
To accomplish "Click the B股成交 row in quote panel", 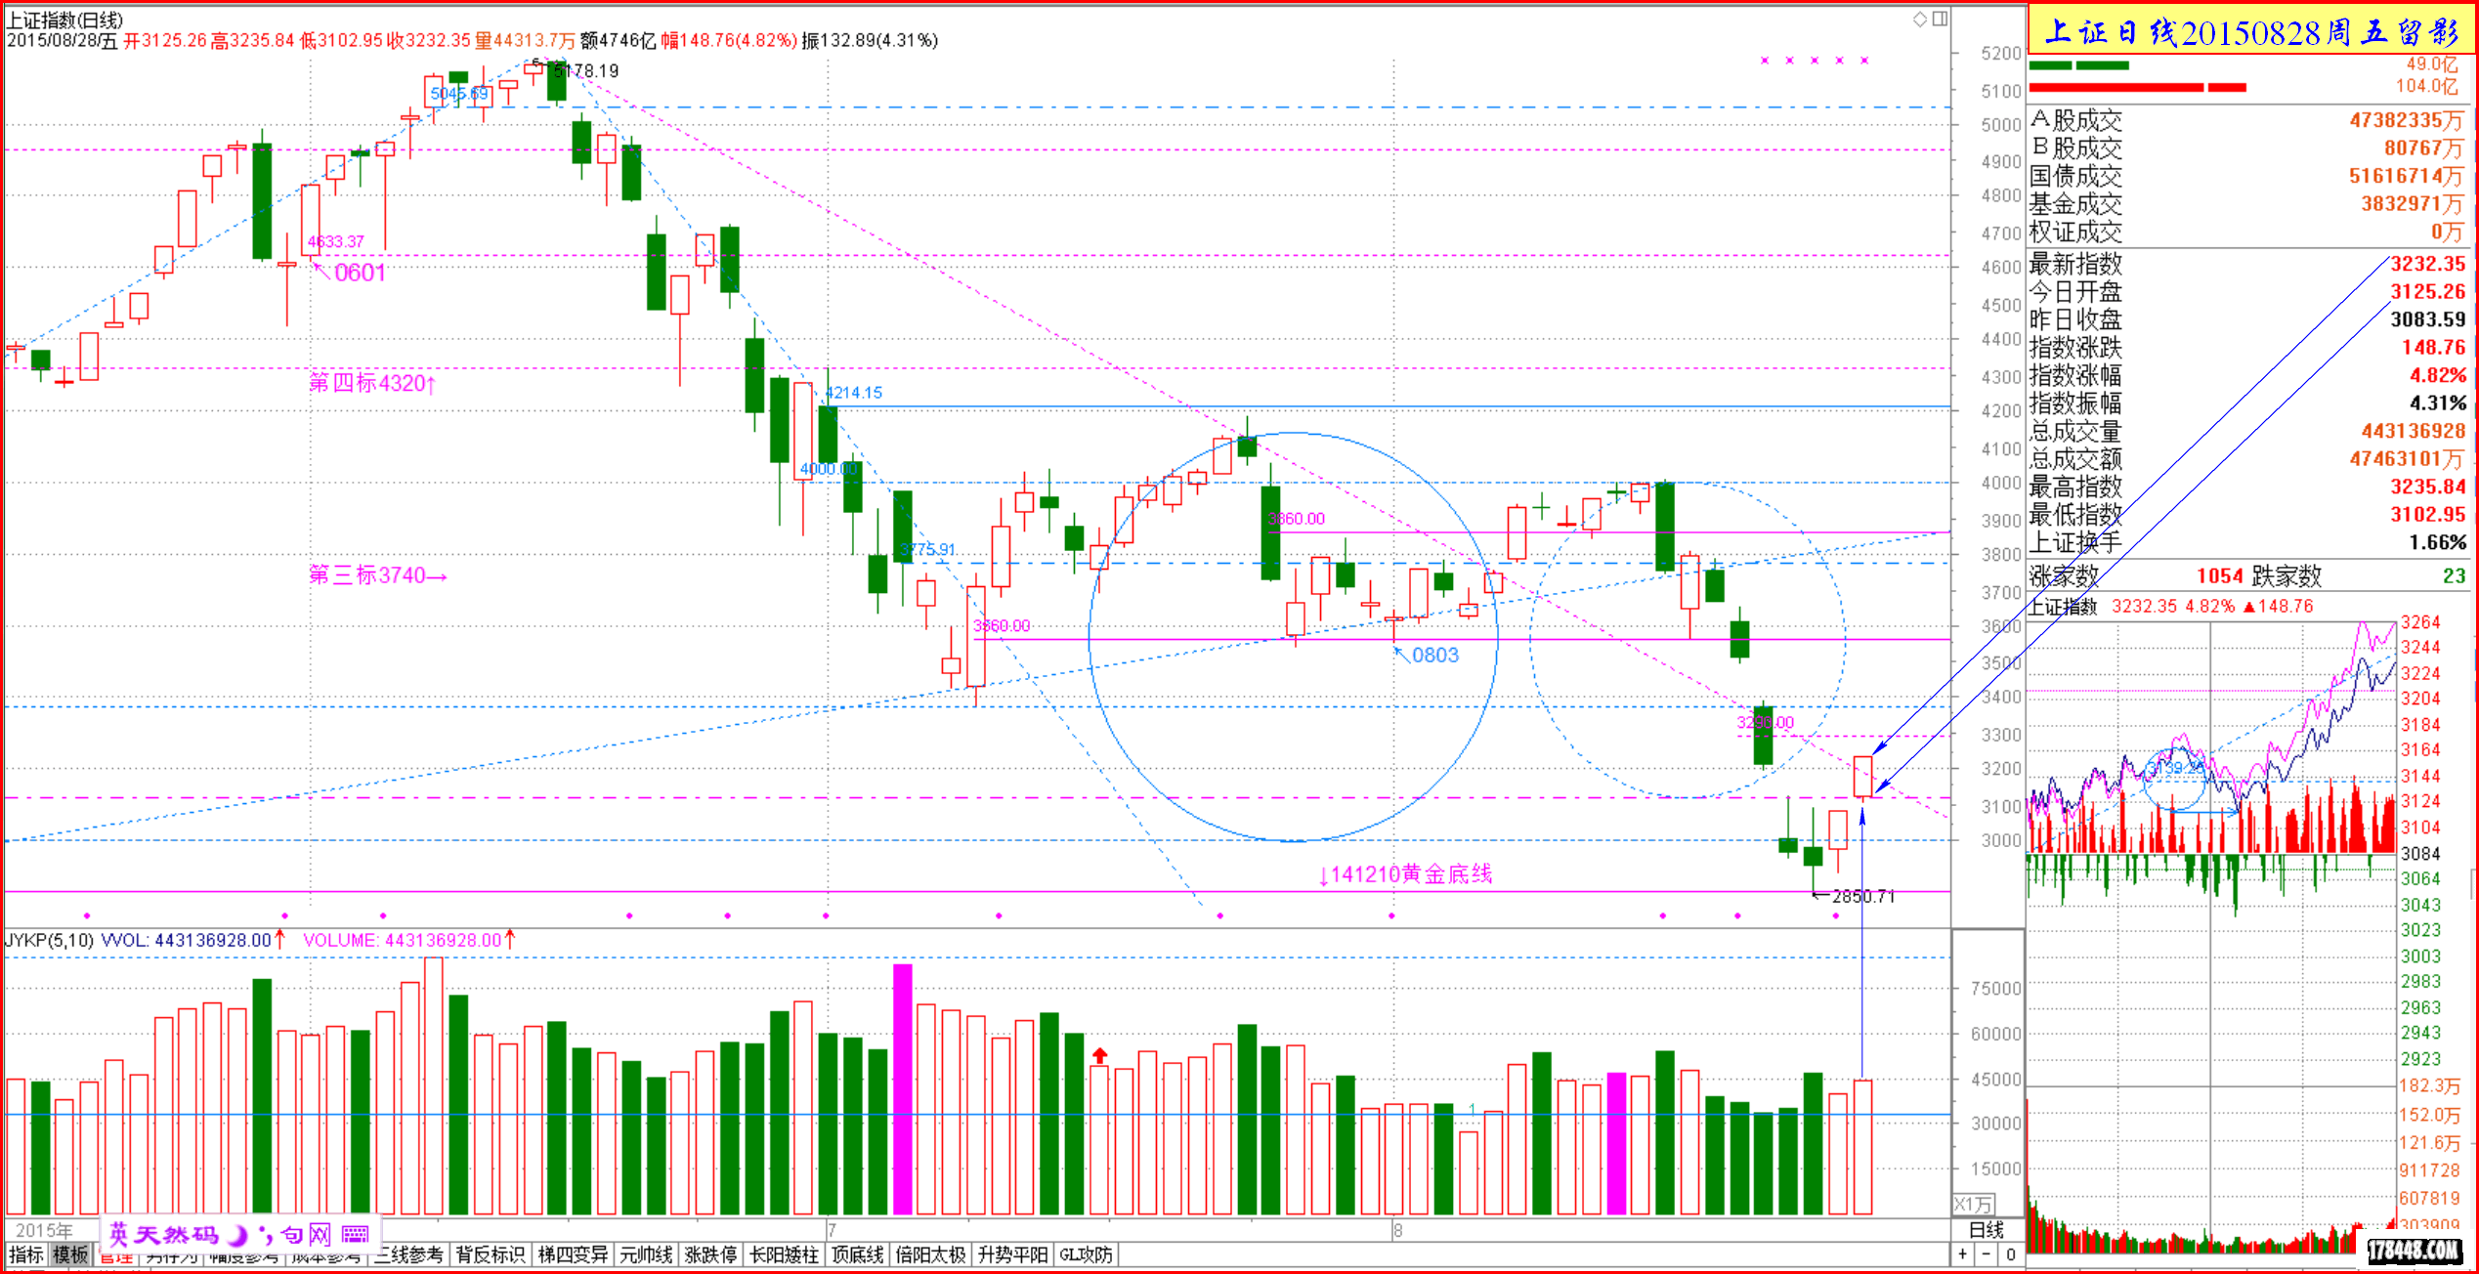I will pyautogui.click(x=2246, y=148).
